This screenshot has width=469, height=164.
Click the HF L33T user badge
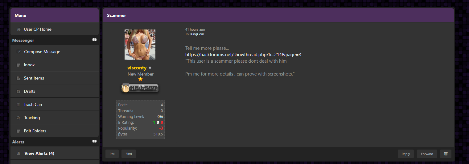coord(140,88)
